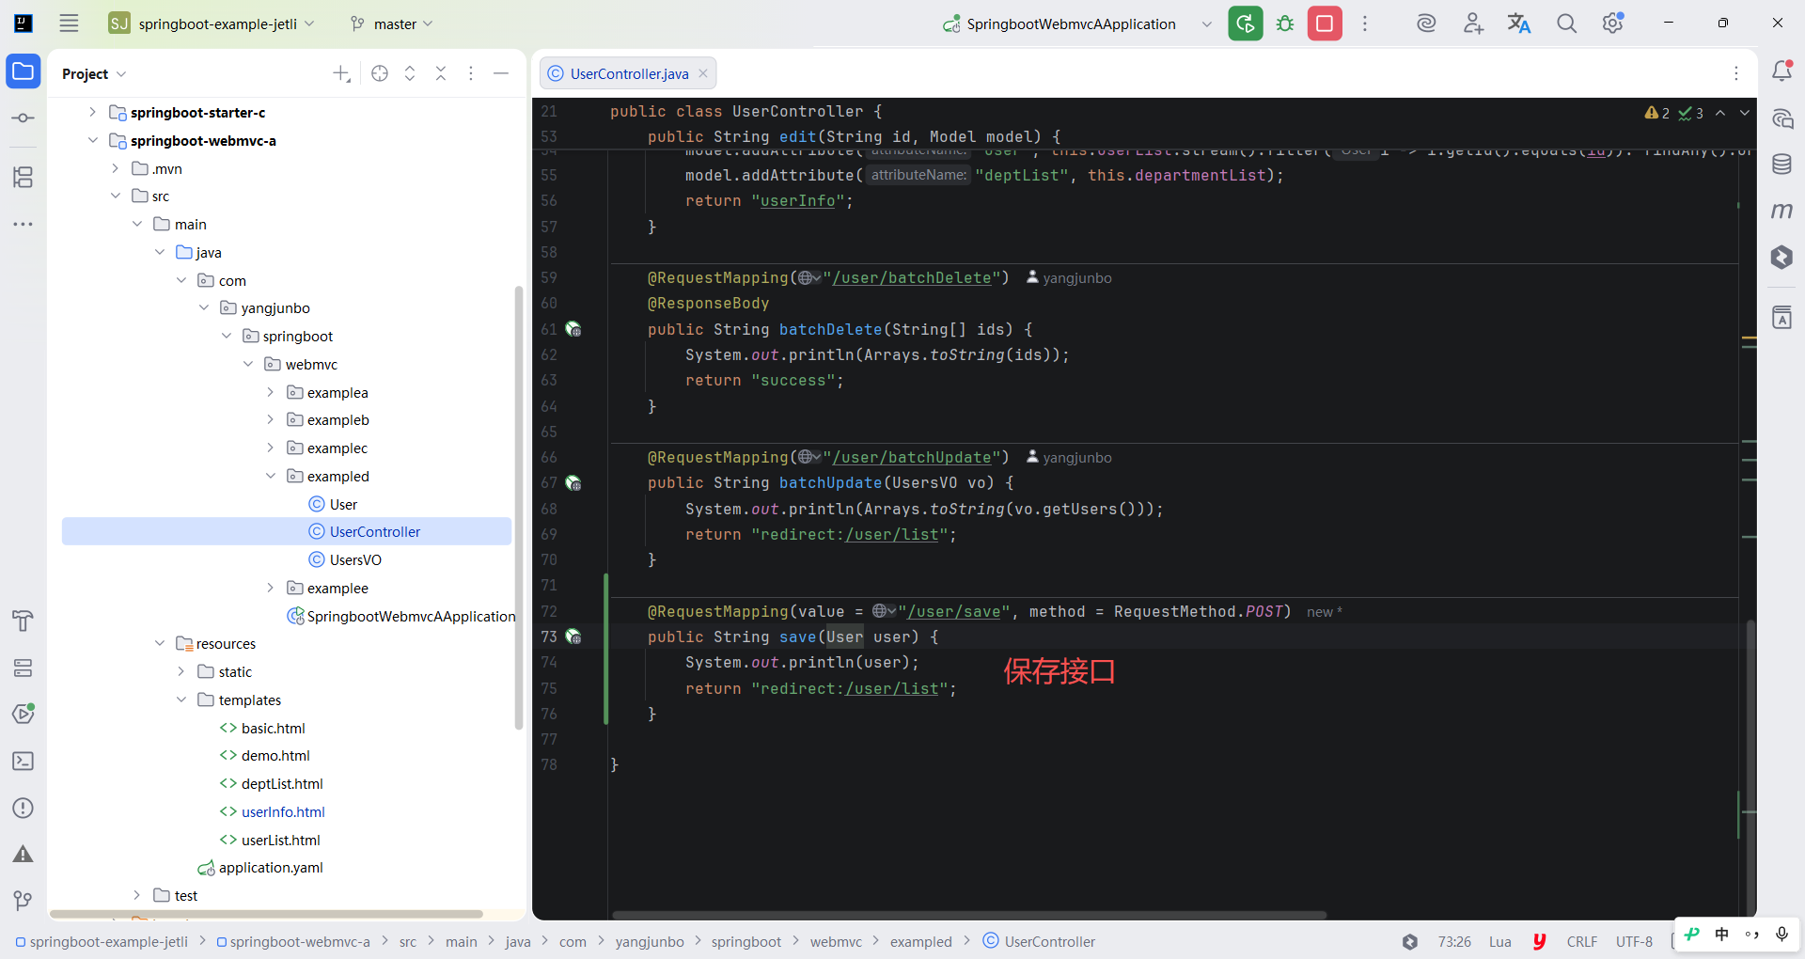The height and width of the screenshot is (959, 1805).
Task: Click UTF-8 encoding in status bar
Action: 1634,941
